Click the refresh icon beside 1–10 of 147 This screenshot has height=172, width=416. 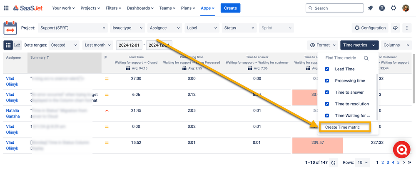(x=333, y=162)
